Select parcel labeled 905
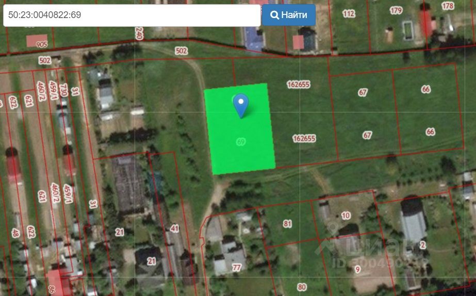 [x=42, y=45]
